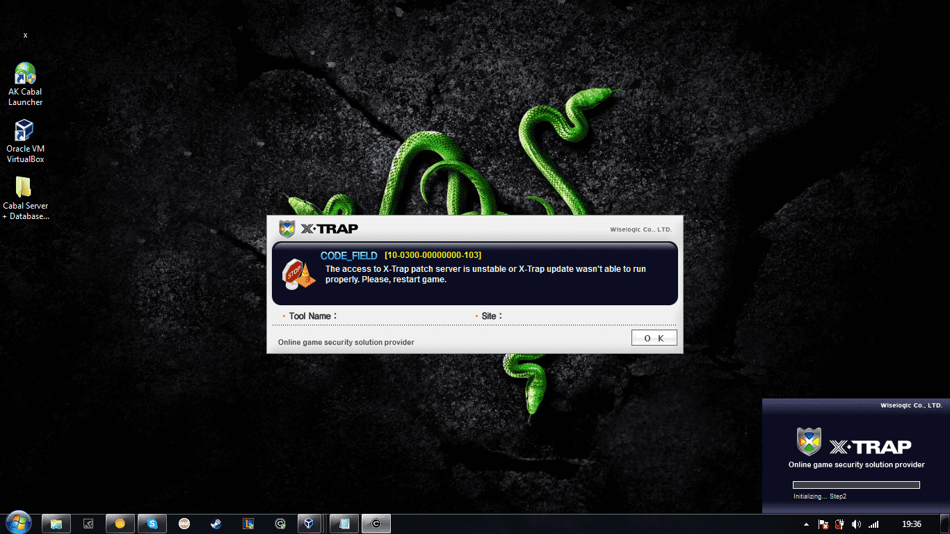Open the volume speaker tray icon
Viewport: 950px width, 534px height.
point(856,524)
